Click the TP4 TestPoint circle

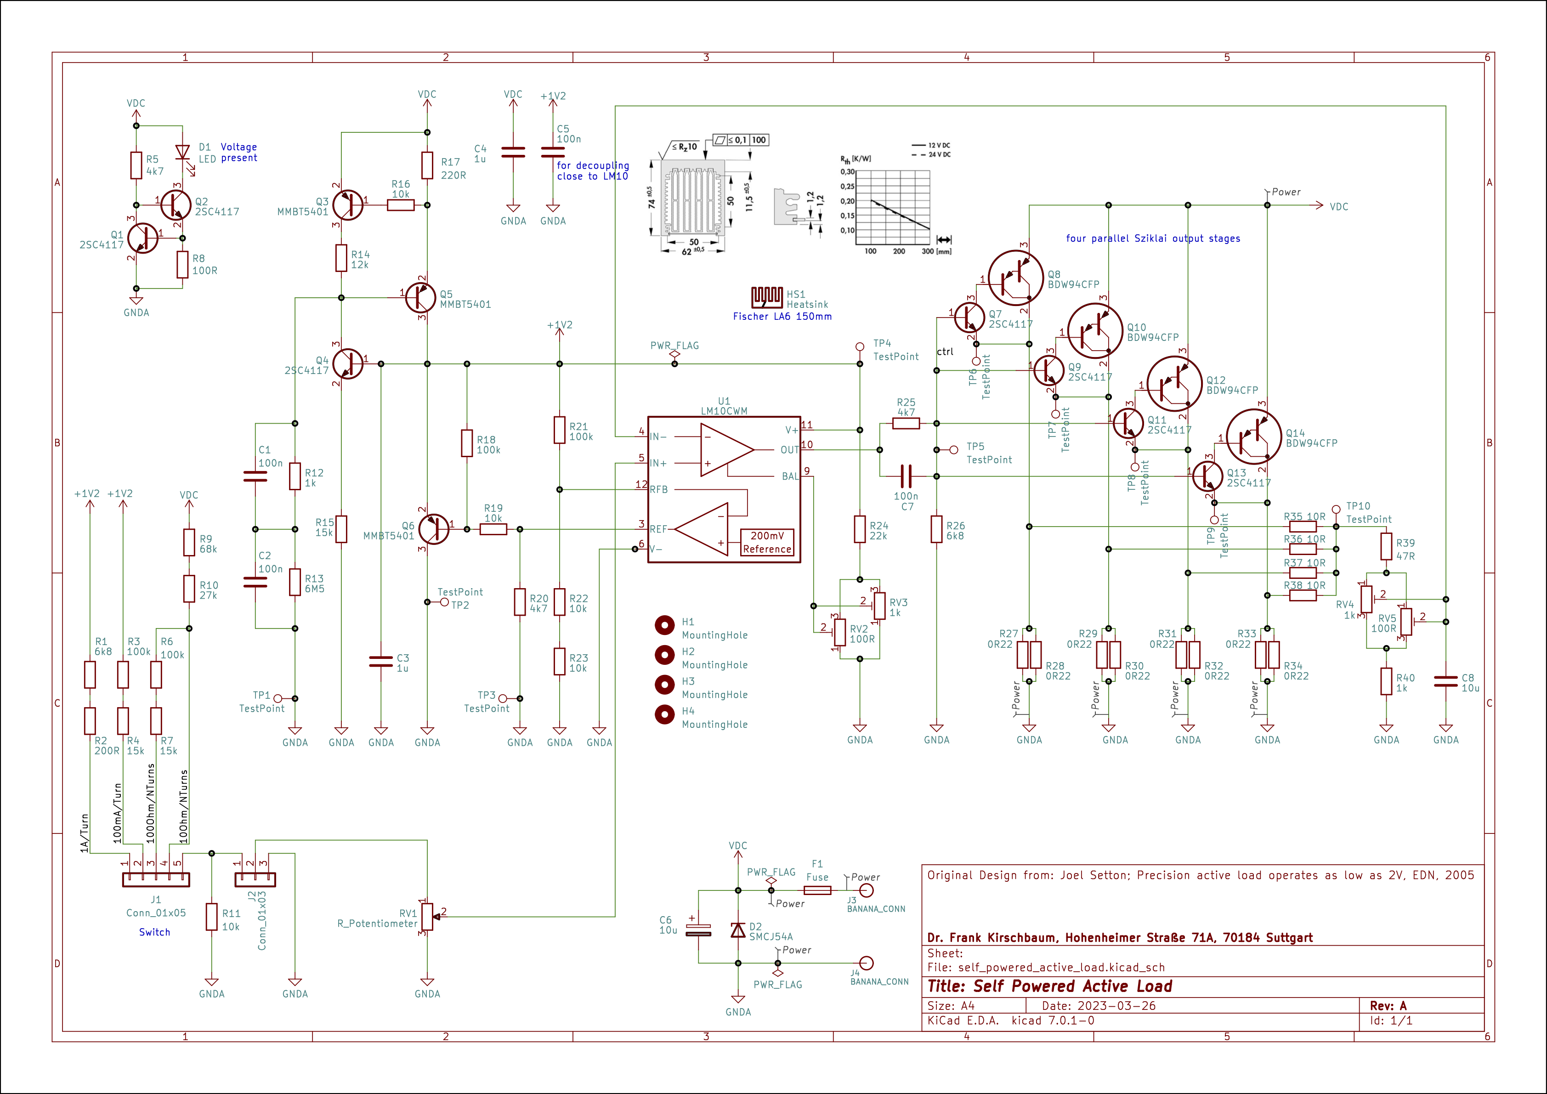point(860,347)
